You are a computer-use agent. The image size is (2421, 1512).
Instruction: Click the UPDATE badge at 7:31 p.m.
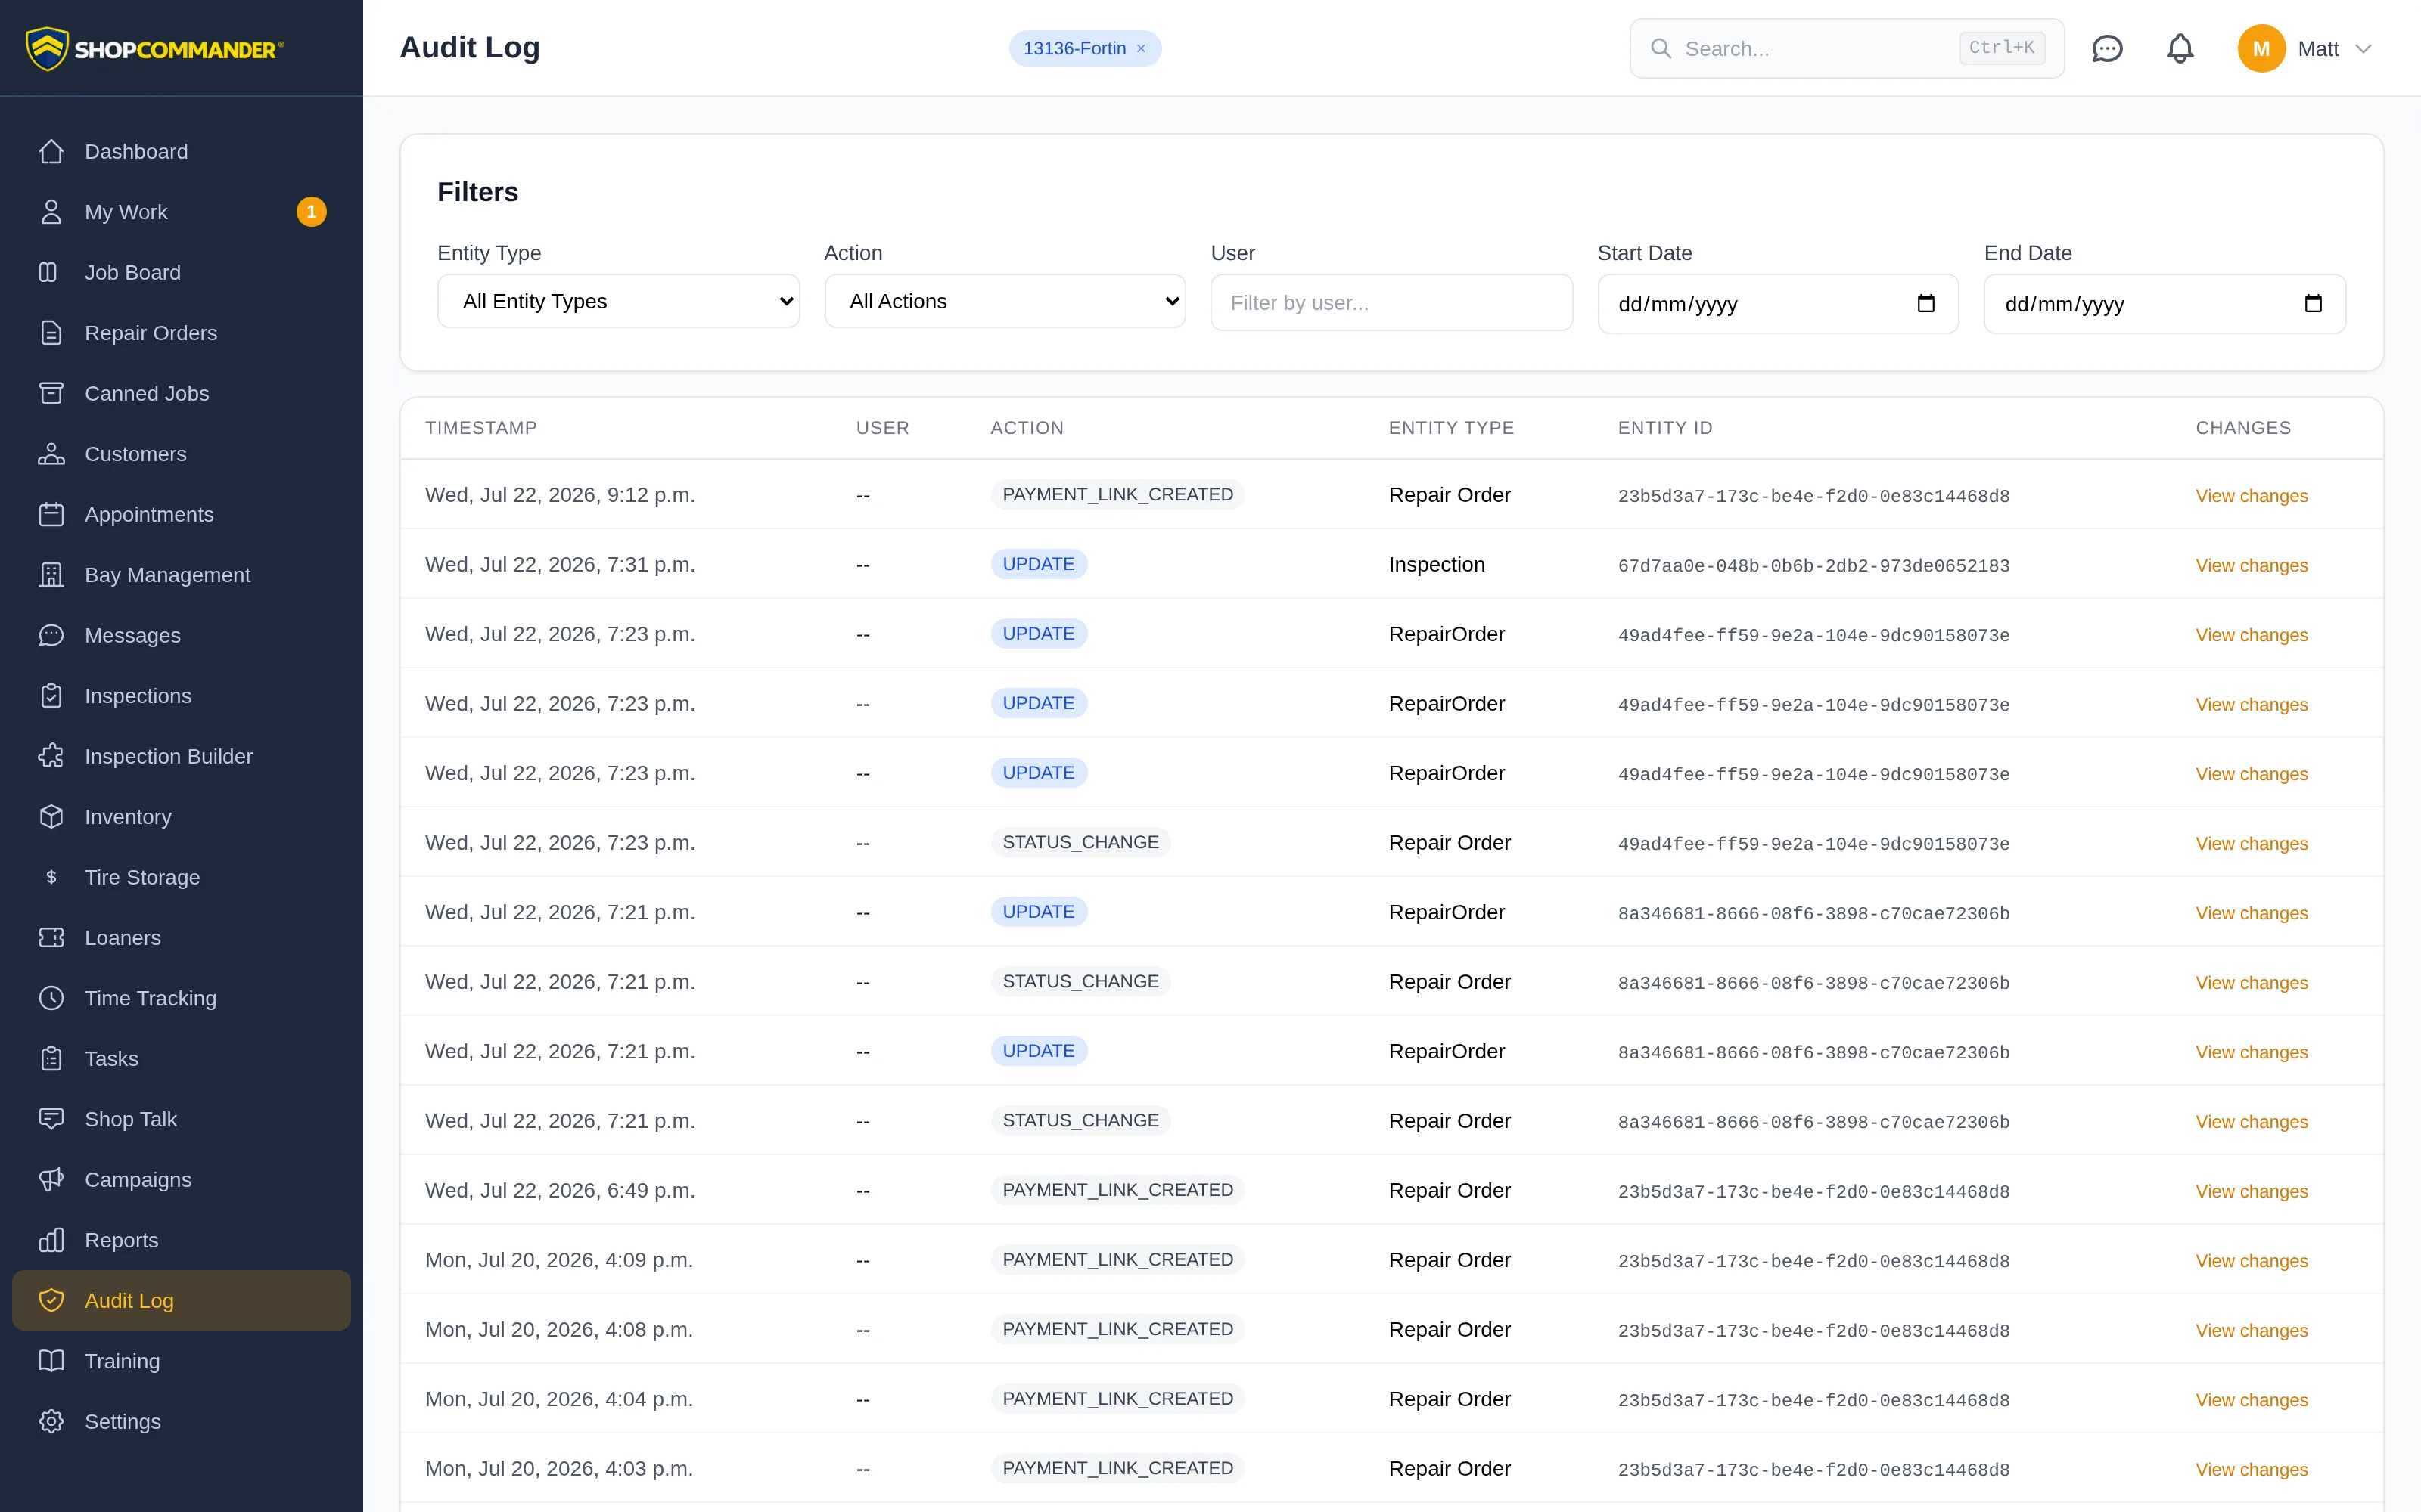tap(1039, 564)
